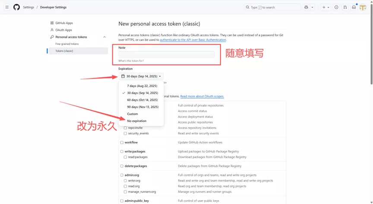Screen dimensions: 373x204
Task: Click the Note text input field
Action: pos(166,54)
